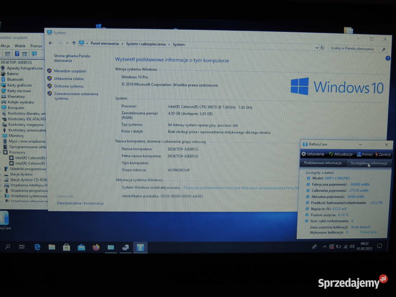
Task: Select Panel sterowania in breadcrumb
Action: coord(104,43)
